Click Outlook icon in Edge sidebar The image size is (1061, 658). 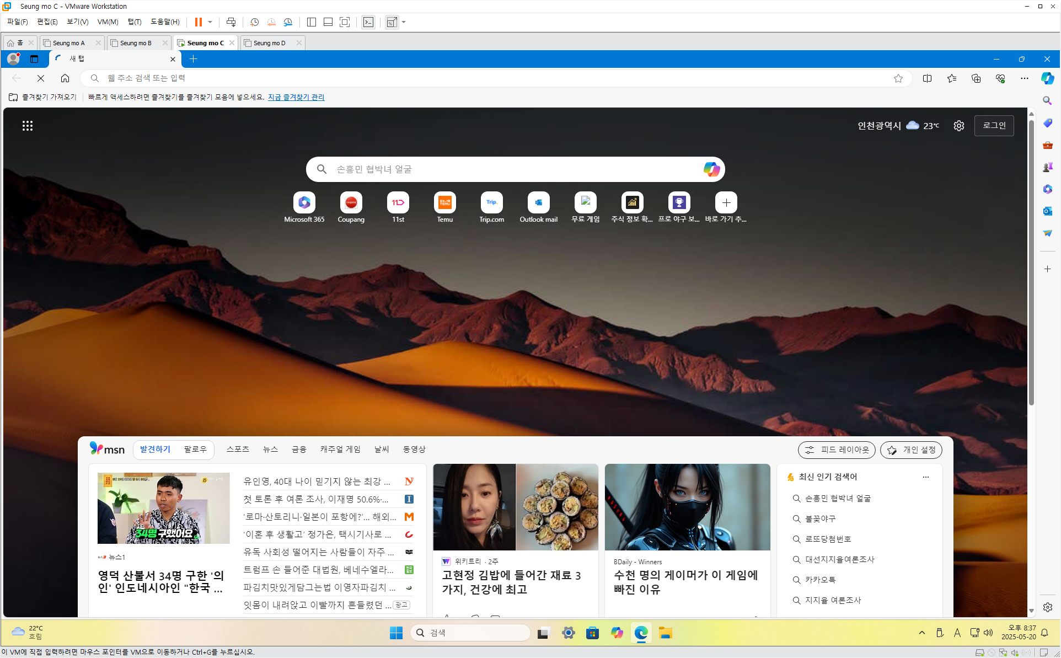coord(1047,211)
